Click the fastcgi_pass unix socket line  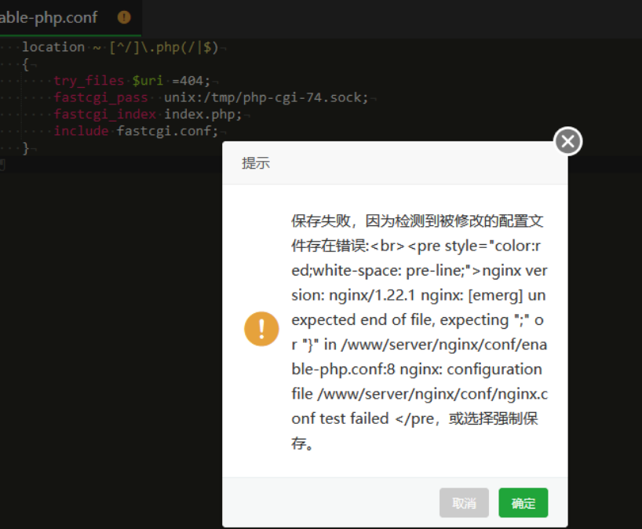click(x=211, y=97)
